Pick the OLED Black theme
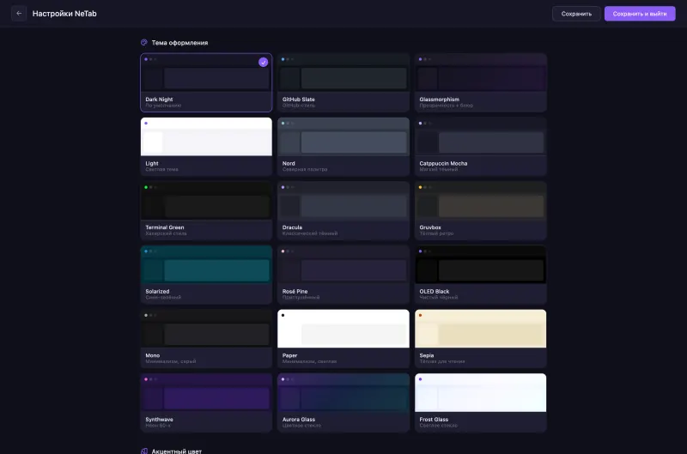The image size is (687, 454). pyautogui.click(x=480, y=275)
